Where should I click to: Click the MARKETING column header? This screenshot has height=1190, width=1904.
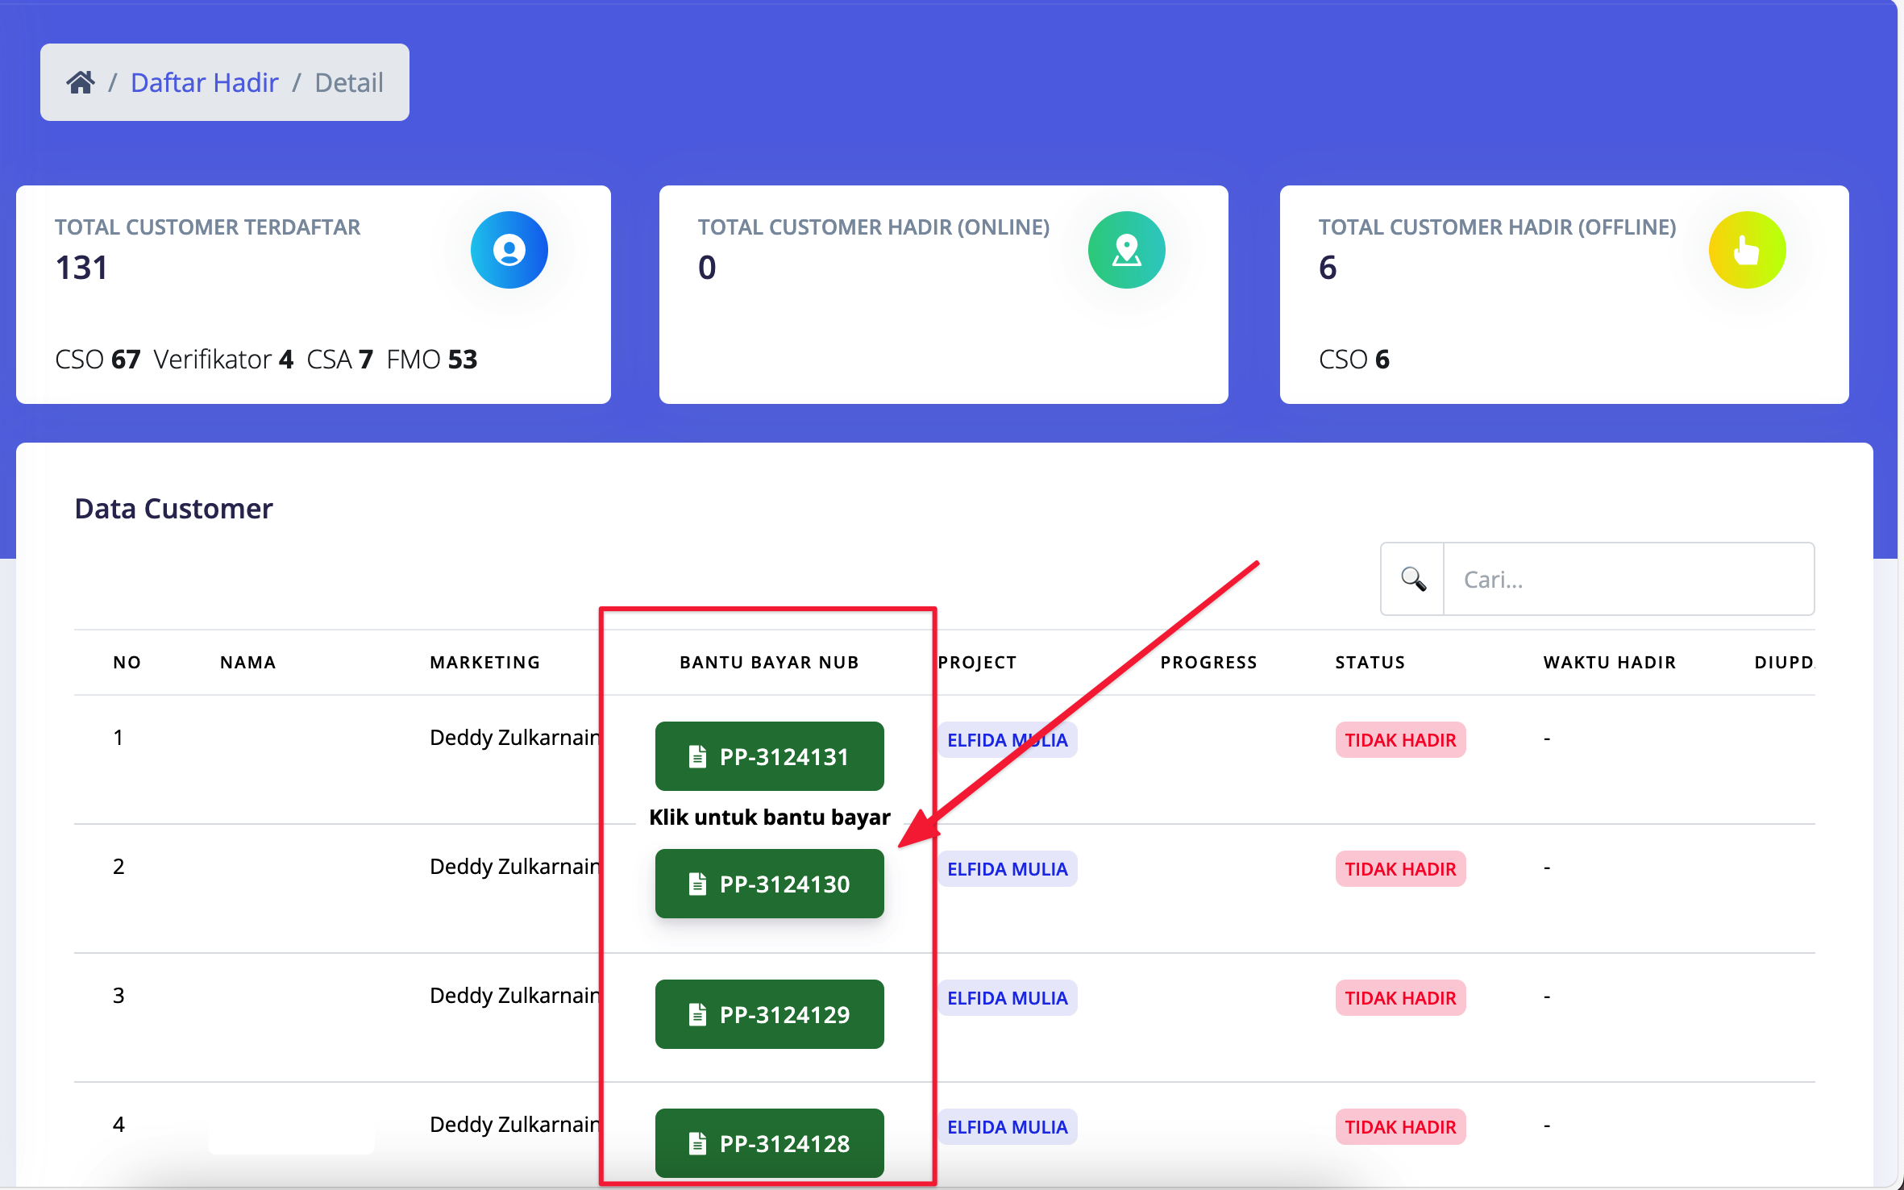[484, 663]
